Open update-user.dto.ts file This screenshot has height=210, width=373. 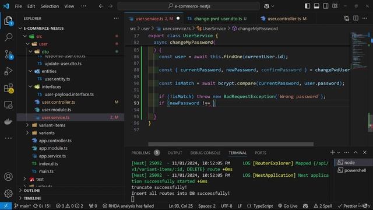pos(63,64)
